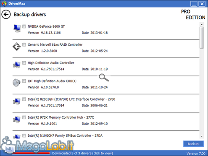Click date value 2011-10-24
208x156 pixels.
click(x=99, y=87)
